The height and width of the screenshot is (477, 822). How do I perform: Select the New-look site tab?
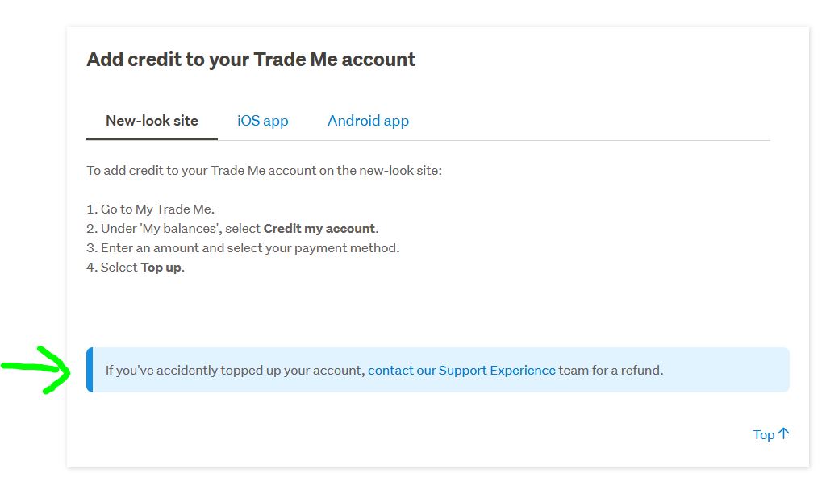(x=152, y=121)
